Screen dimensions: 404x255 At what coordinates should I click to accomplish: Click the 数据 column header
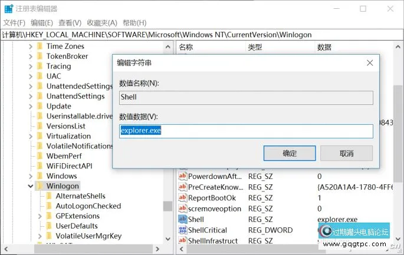pyautogui.click(x=324, y=47)
